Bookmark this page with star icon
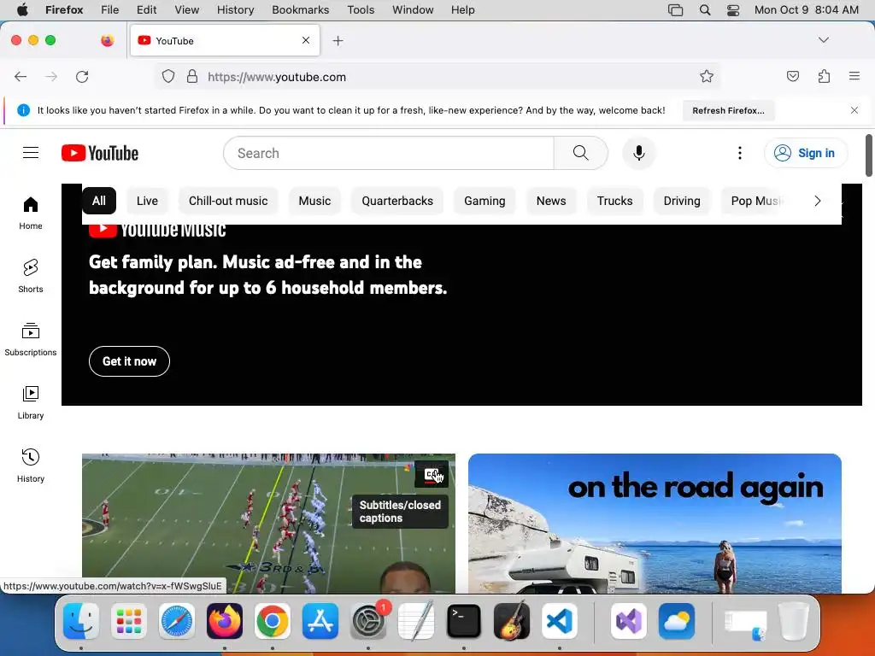This screenshot has width=875, height=656. 707,76
